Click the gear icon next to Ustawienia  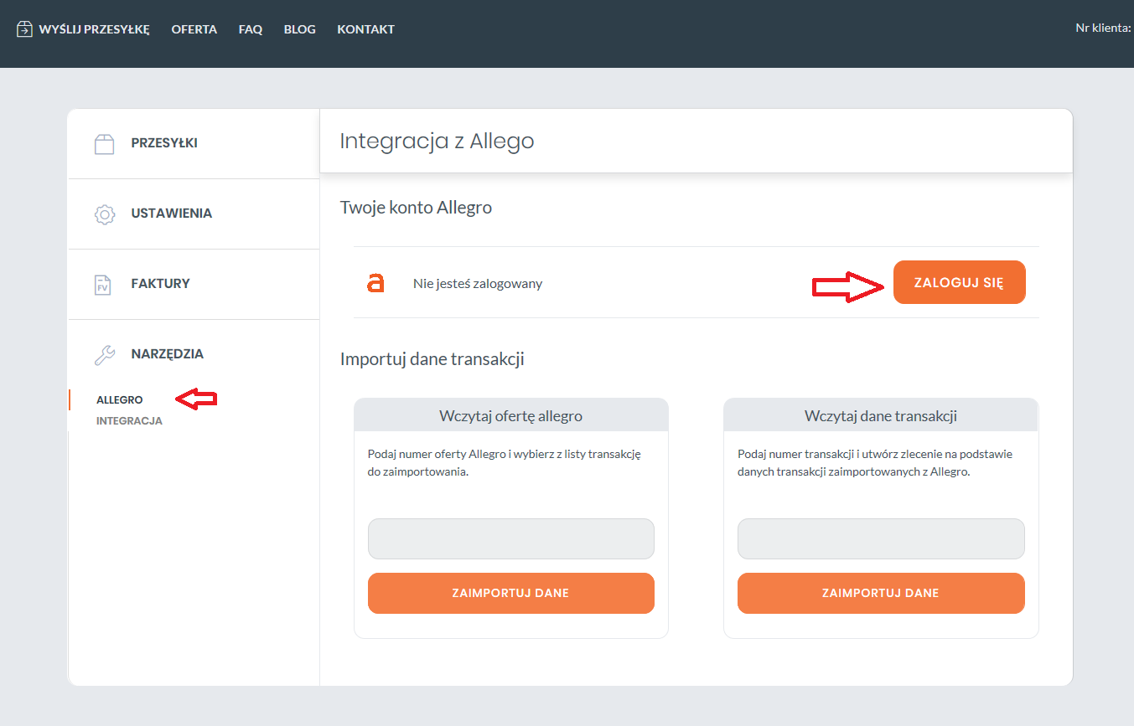(x=104, y=214)
